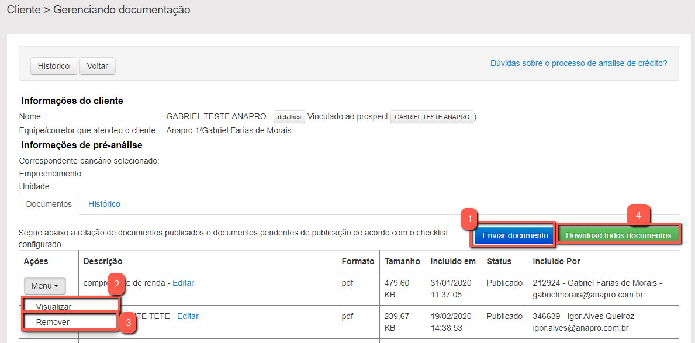Click the blue Enviar documento button
Screen dimensions: 695x343
tap(514, 235)
